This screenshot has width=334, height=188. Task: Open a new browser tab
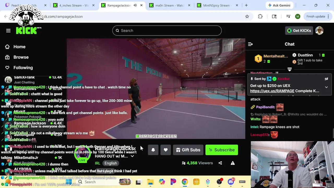246,5
